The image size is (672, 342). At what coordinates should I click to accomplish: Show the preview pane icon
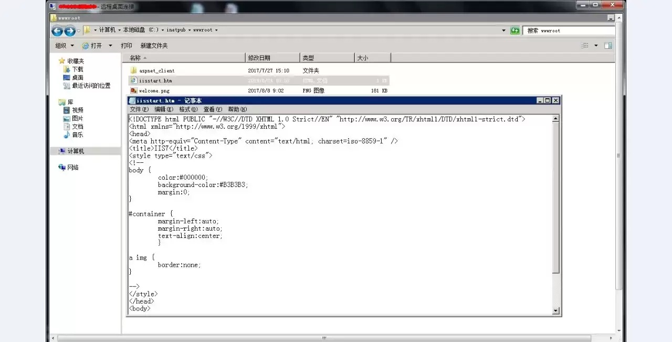608,46
